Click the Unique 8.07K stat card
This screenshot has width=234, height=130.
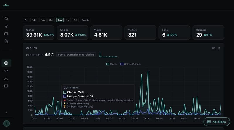pos(73,33)
